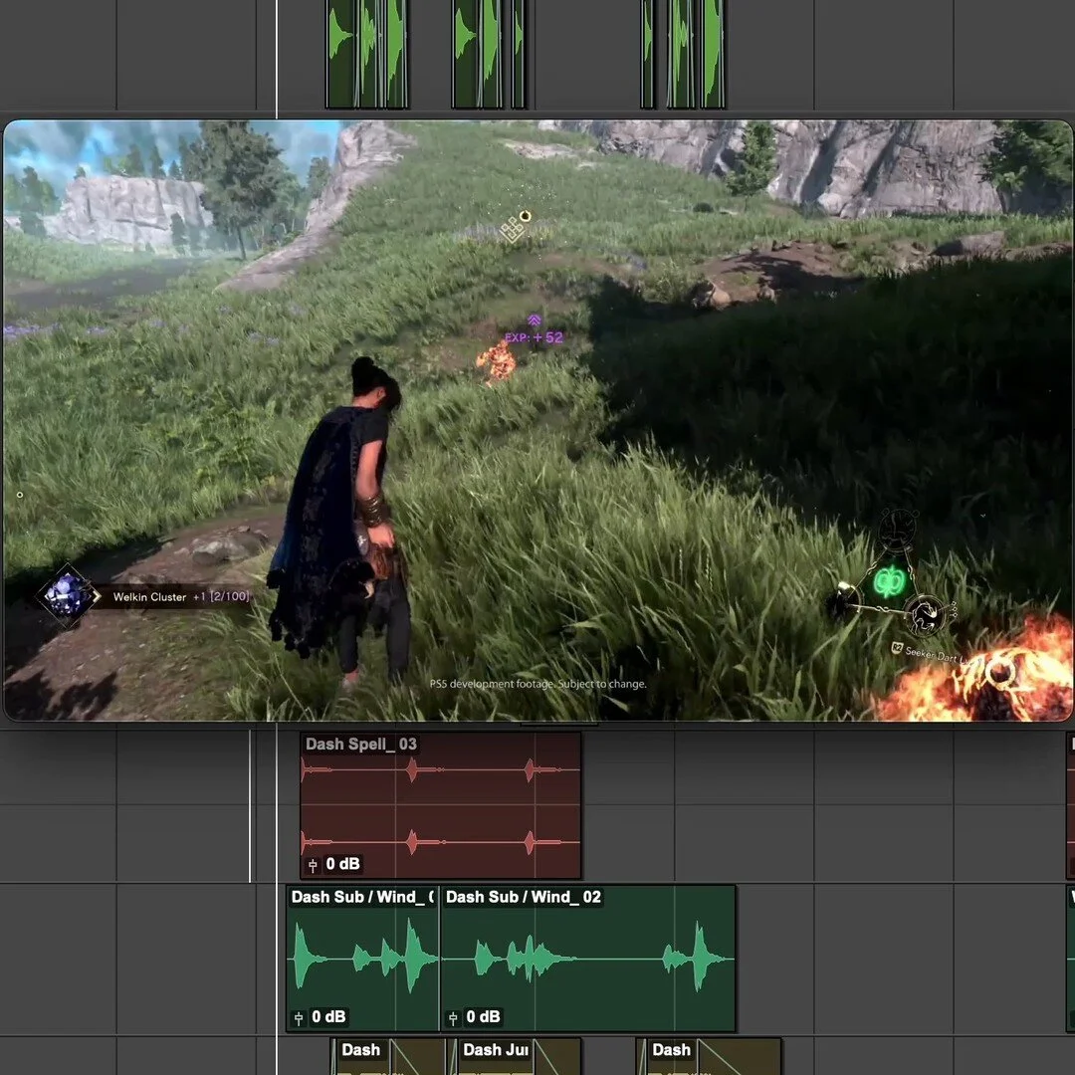Image resolution: width=1075 pixels, height=1075 pixels.
Task: Select the Dash clip left of Dash Jur
Action: 388,1056
